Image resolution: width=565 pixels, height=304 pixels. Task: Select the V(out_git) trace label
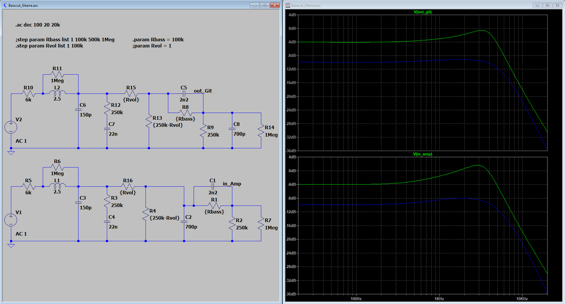[x=423, y=12]
